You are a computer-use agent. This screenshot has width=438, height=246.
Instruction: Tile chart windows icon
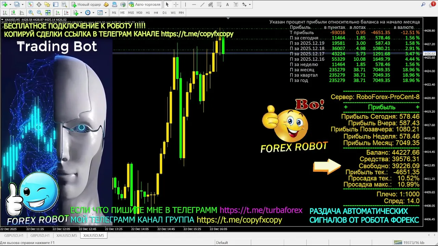click(x=48, y=13)
